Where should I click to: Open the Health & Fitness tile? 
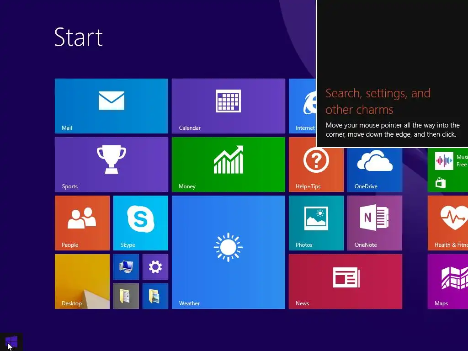pos(448,223)
